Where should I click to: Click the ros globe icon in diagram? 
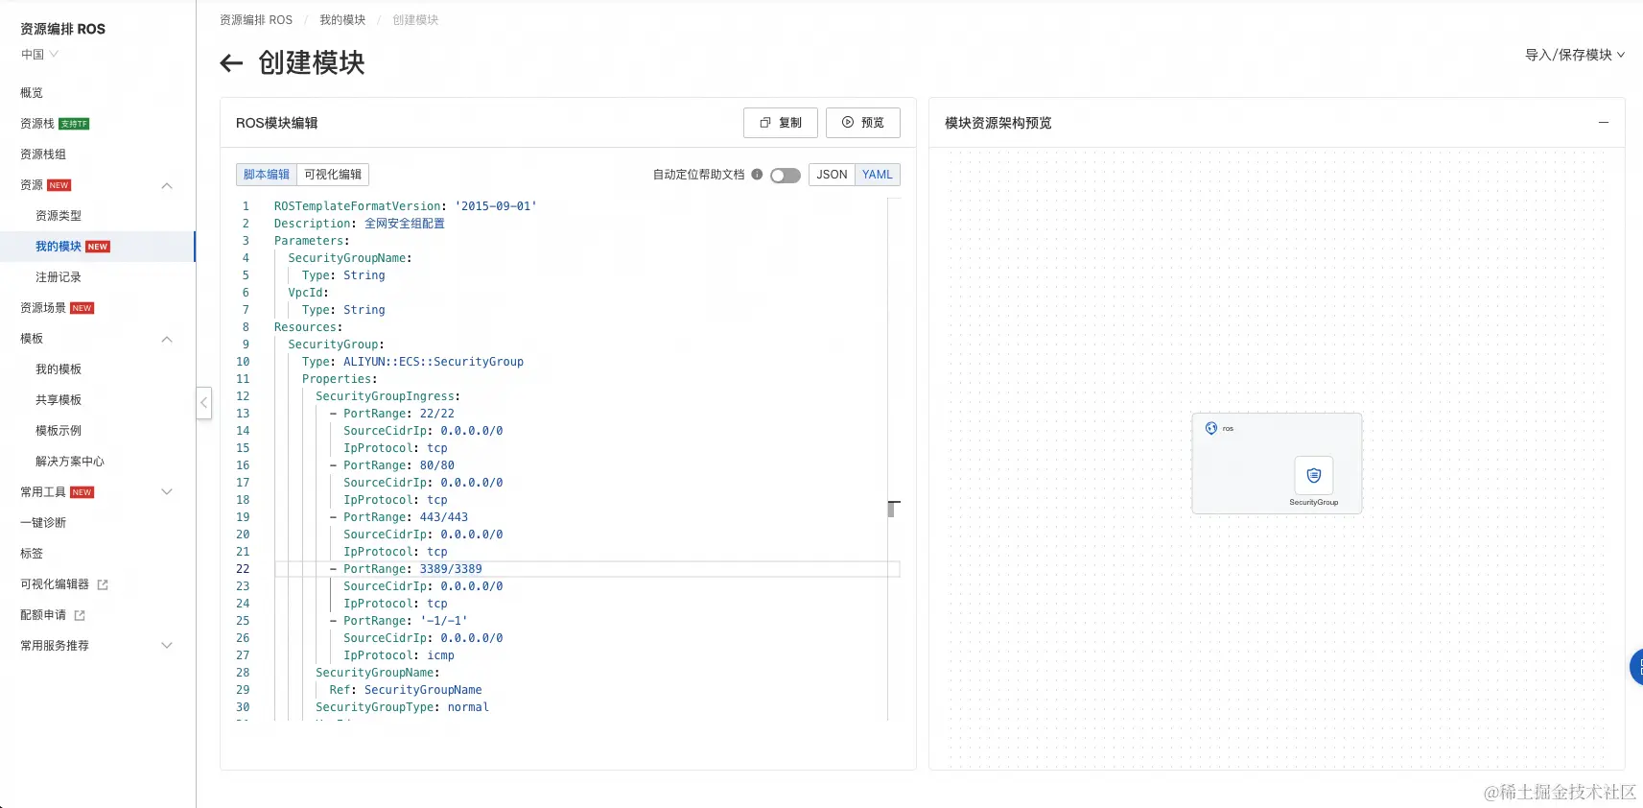click(x=1211, y=428)
